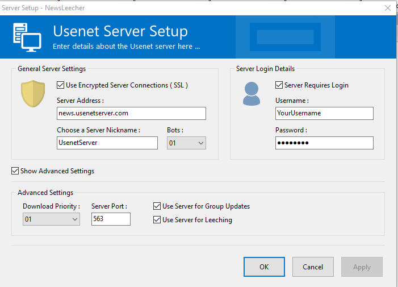
Task: Click the server and monitor header icon
Action: (x=27, y=37)
